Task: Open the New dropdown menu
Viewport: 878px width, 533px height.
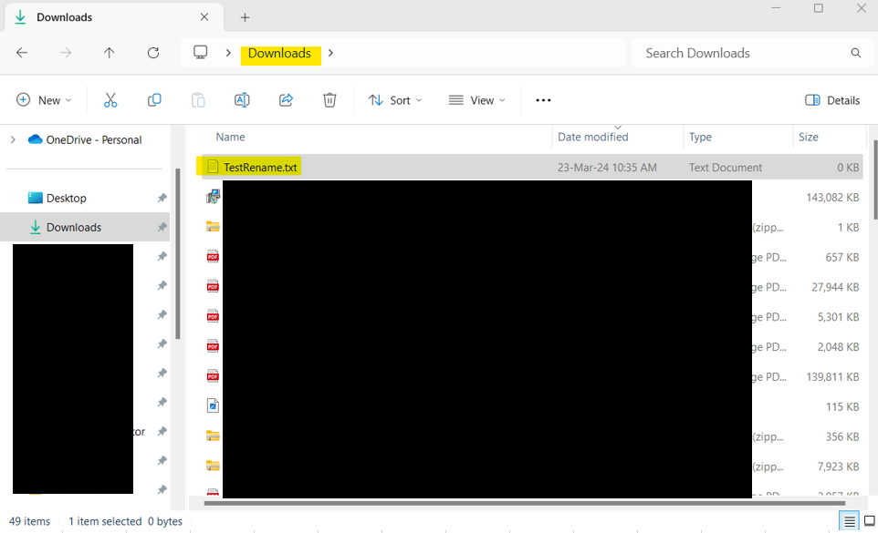Action: (x=44, y=100)
